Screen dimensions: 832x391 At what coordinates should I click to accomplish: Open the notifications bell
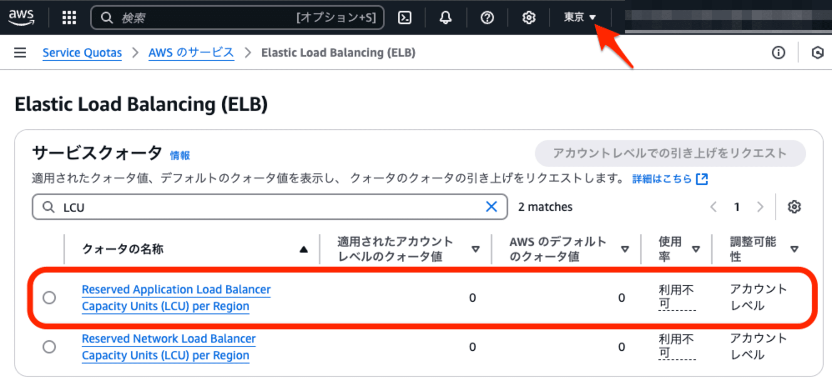446,17
